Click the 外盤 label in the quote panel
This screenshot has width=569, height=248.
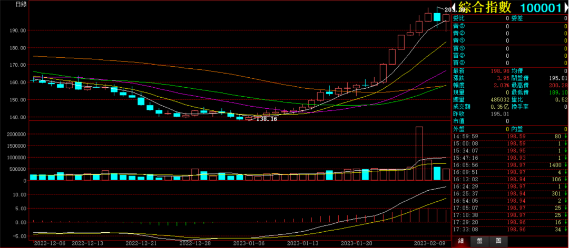coord(459,128)
